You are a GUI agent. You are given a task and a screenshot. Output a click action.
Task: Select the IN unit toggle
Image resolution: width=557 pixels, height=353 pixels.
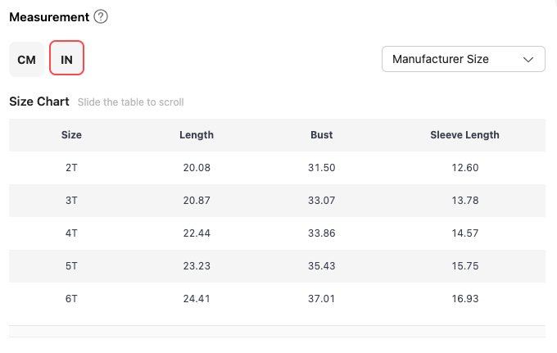67,60
